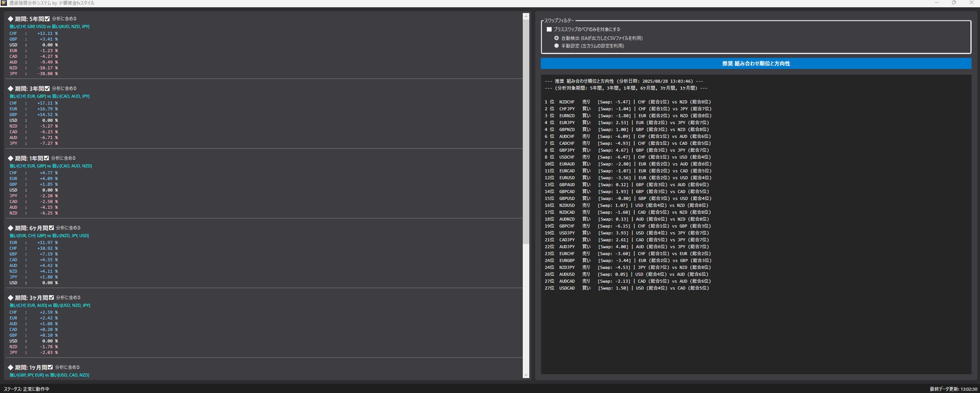Click the 3位 EURNZD 買い ranking row

coord(628,116)
